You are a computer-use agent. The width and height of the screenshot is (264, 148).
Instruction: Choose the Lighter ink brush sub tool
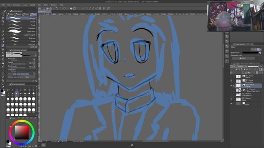coord(21,28)
